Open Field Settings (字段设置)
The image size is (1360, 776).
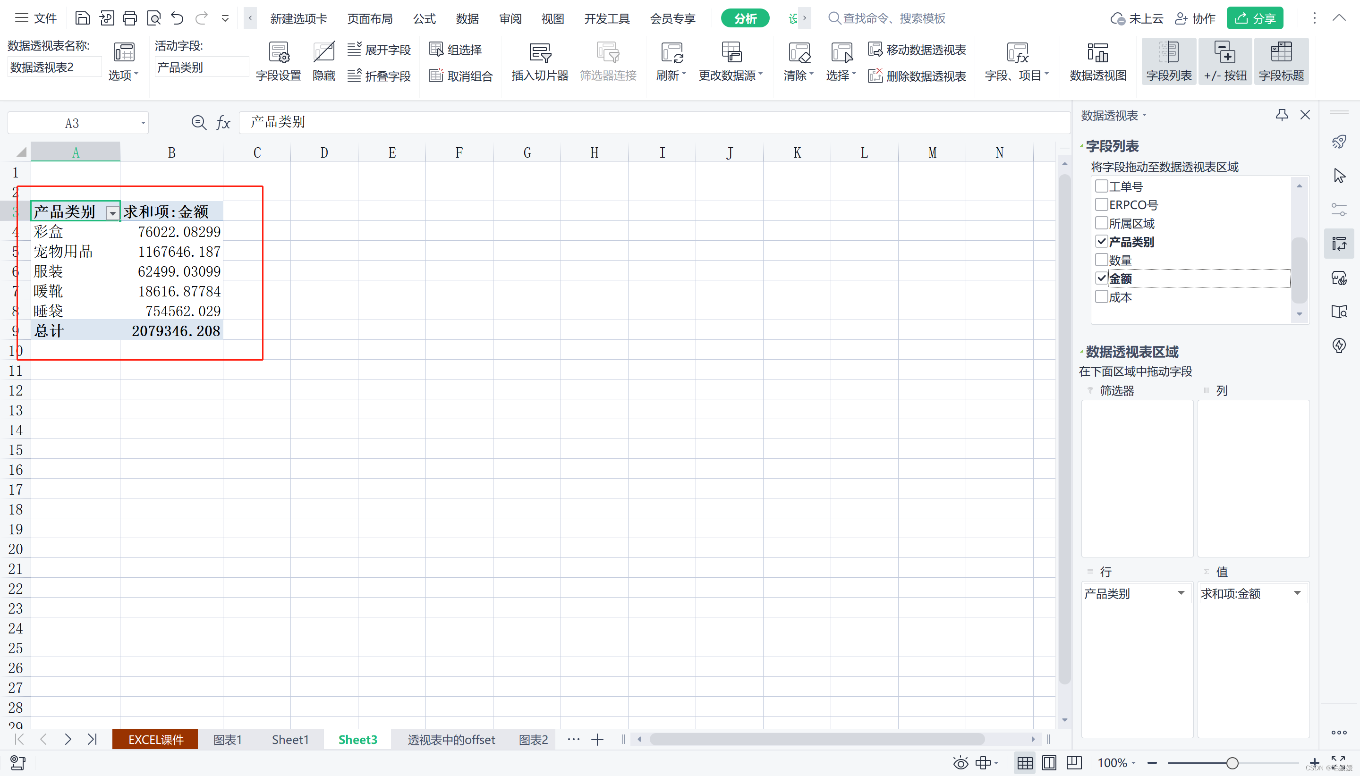[x=278, y=62]
